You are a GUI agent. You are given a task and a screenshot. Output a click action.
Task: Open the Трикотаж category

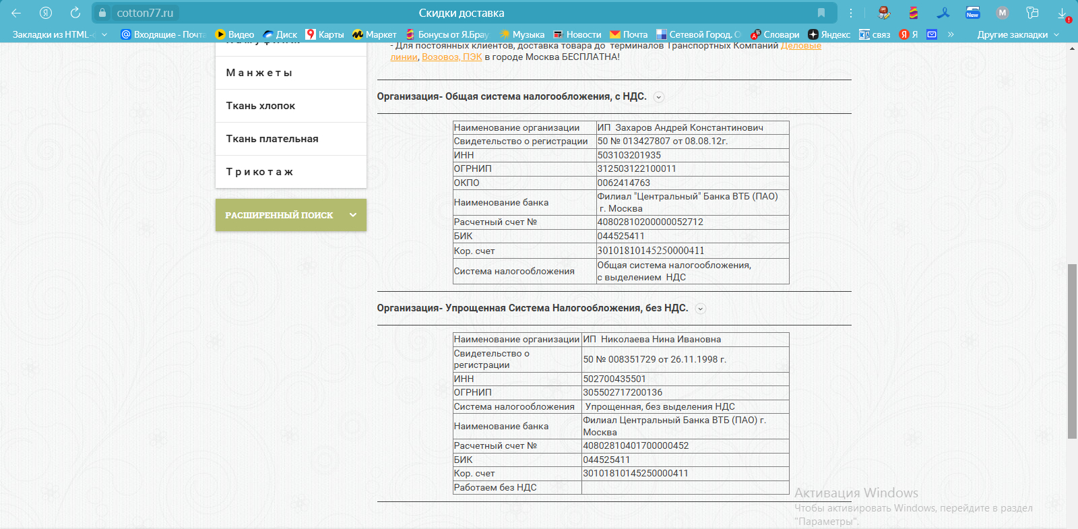tap(259, 172)
